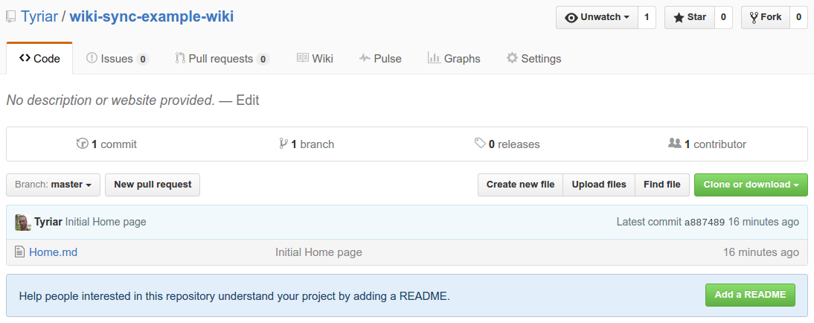Open the wiki-sync-example-wiki repository link
Image resolution: width=814 pixels, height=323 pixels.
click(x=152, y=16)
